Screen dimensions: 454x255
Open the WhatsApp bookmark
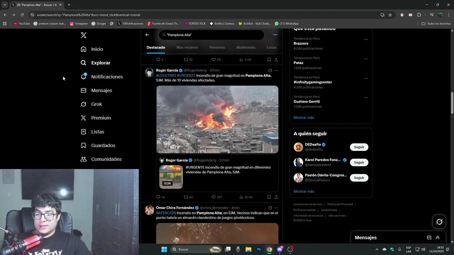click(287, 24)
